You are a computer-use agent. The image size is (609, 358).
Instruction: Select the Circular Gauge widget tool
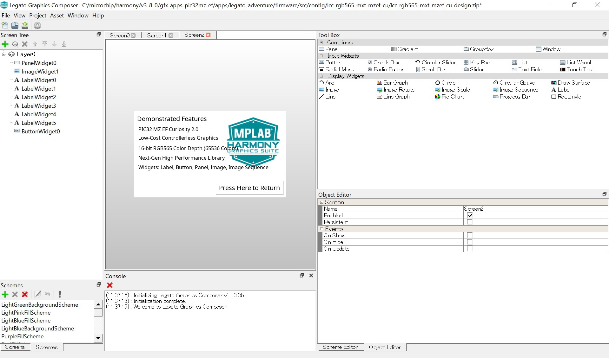pyautogui.click(x=514, y=83)
